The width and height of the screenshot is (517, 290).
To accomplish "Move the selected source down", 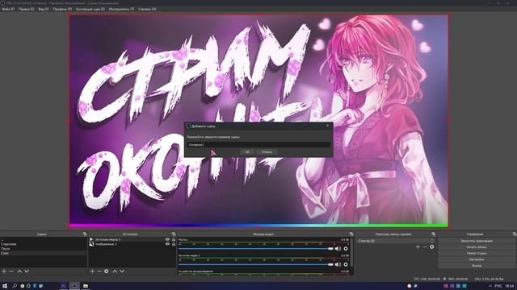I will pos(122,271).
